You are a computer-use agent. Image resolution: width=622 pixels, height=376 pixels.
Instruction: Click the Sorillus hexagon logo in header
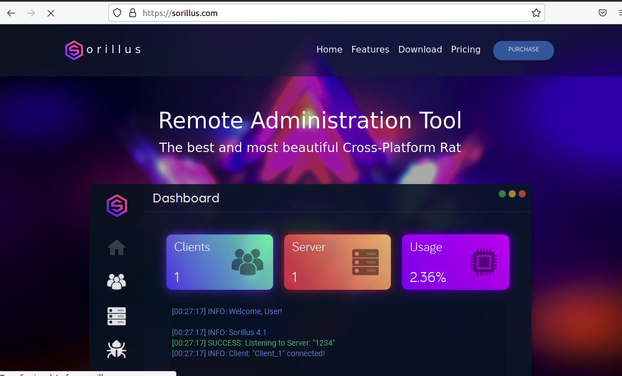(x=74, y=50)
